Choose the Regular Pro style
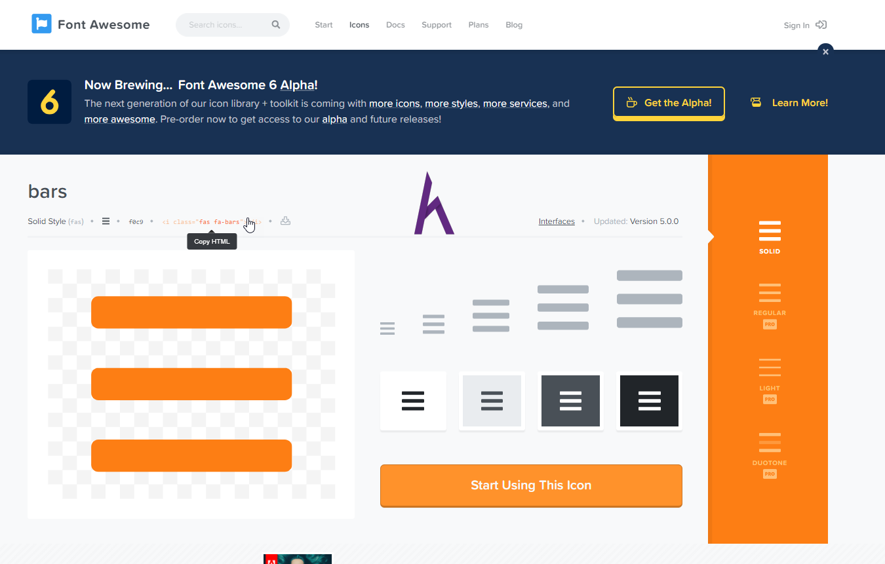 tap(770, 306)
